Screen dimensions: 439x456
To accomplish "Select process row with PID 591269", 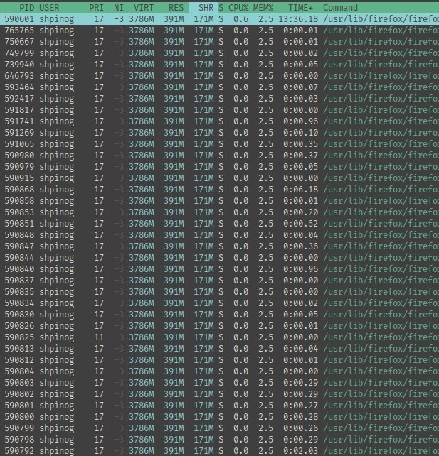I will click(x=219, y=132).
